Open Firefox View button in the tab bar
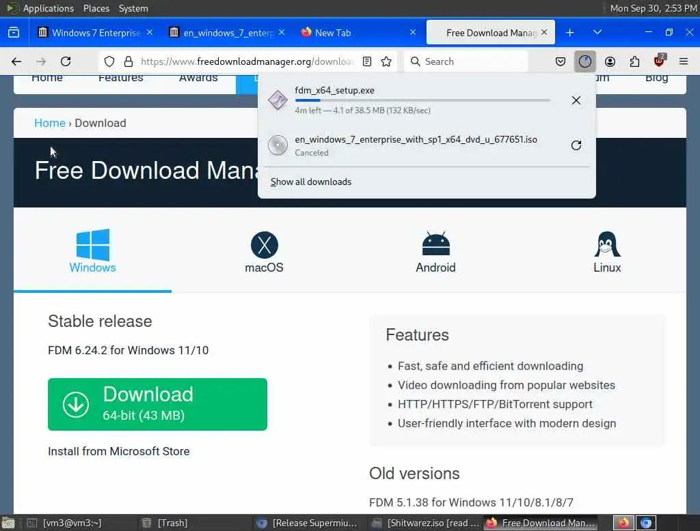 pos(14,33)
